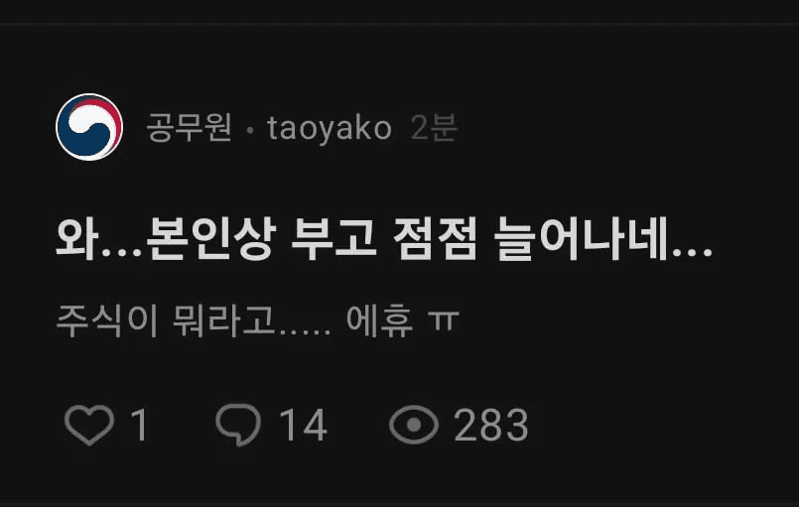
Task: Click the word 주식이 in the preview
Action: pos(106,320)
